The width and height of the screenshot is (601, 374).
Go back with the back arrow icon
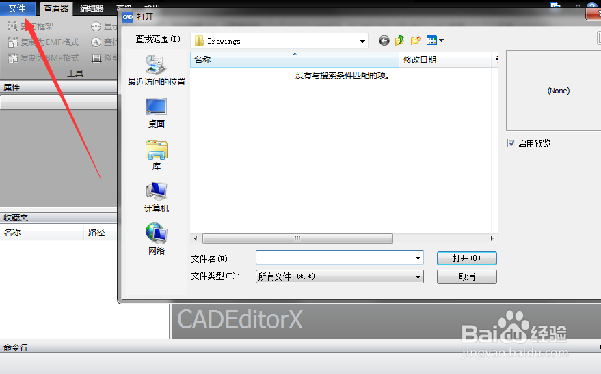click(x=384, y=40)
